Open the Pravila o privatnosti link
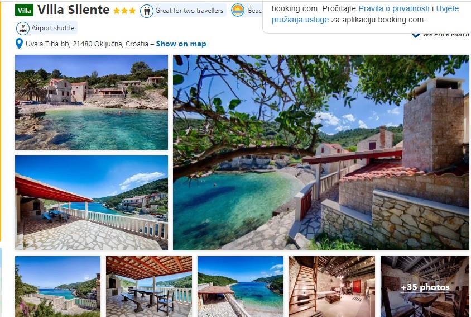 point(394,9)
